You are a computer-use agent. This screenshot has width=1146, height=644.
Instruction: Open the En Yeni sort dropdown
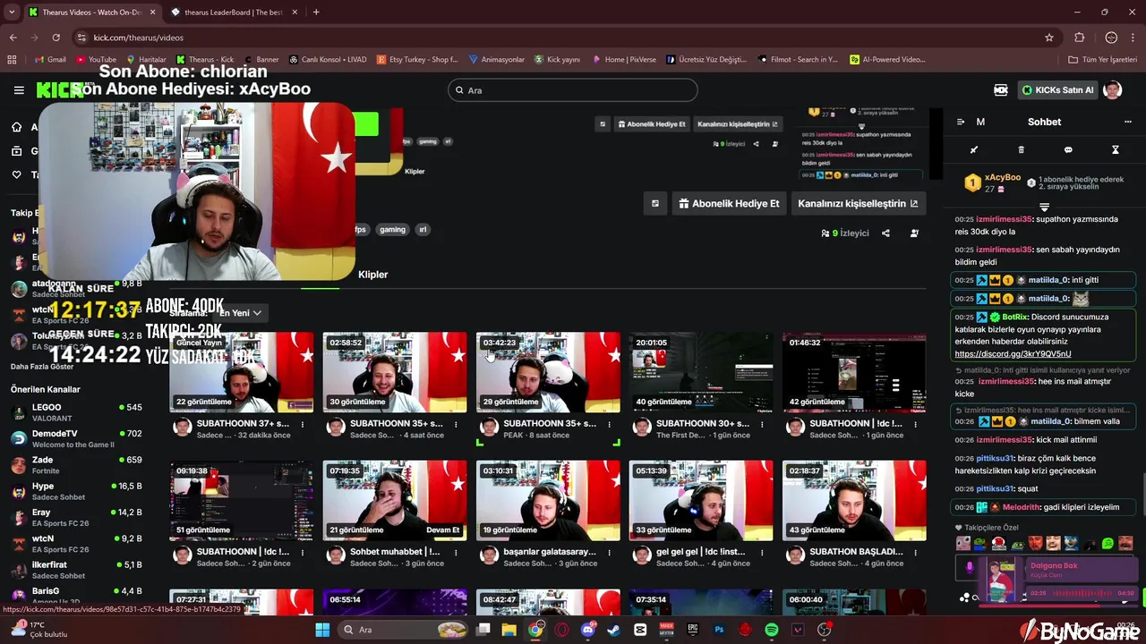pos(240,313)
